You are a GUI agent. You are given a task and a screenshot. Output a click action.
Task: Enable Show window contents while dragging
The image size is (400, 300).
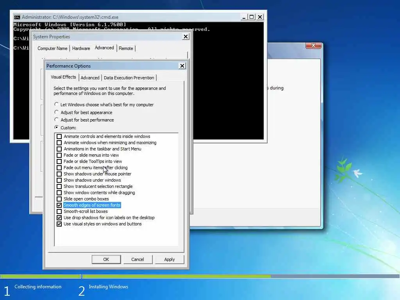click(59, 193)
